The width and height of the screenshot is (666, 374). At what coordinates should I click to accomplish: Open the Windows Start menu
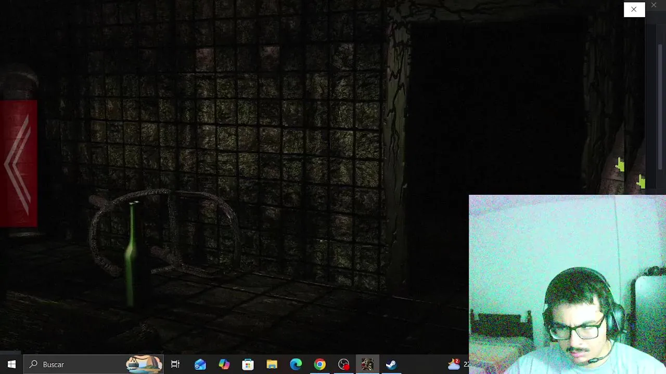pyautogui.click(x=11, y=365)
